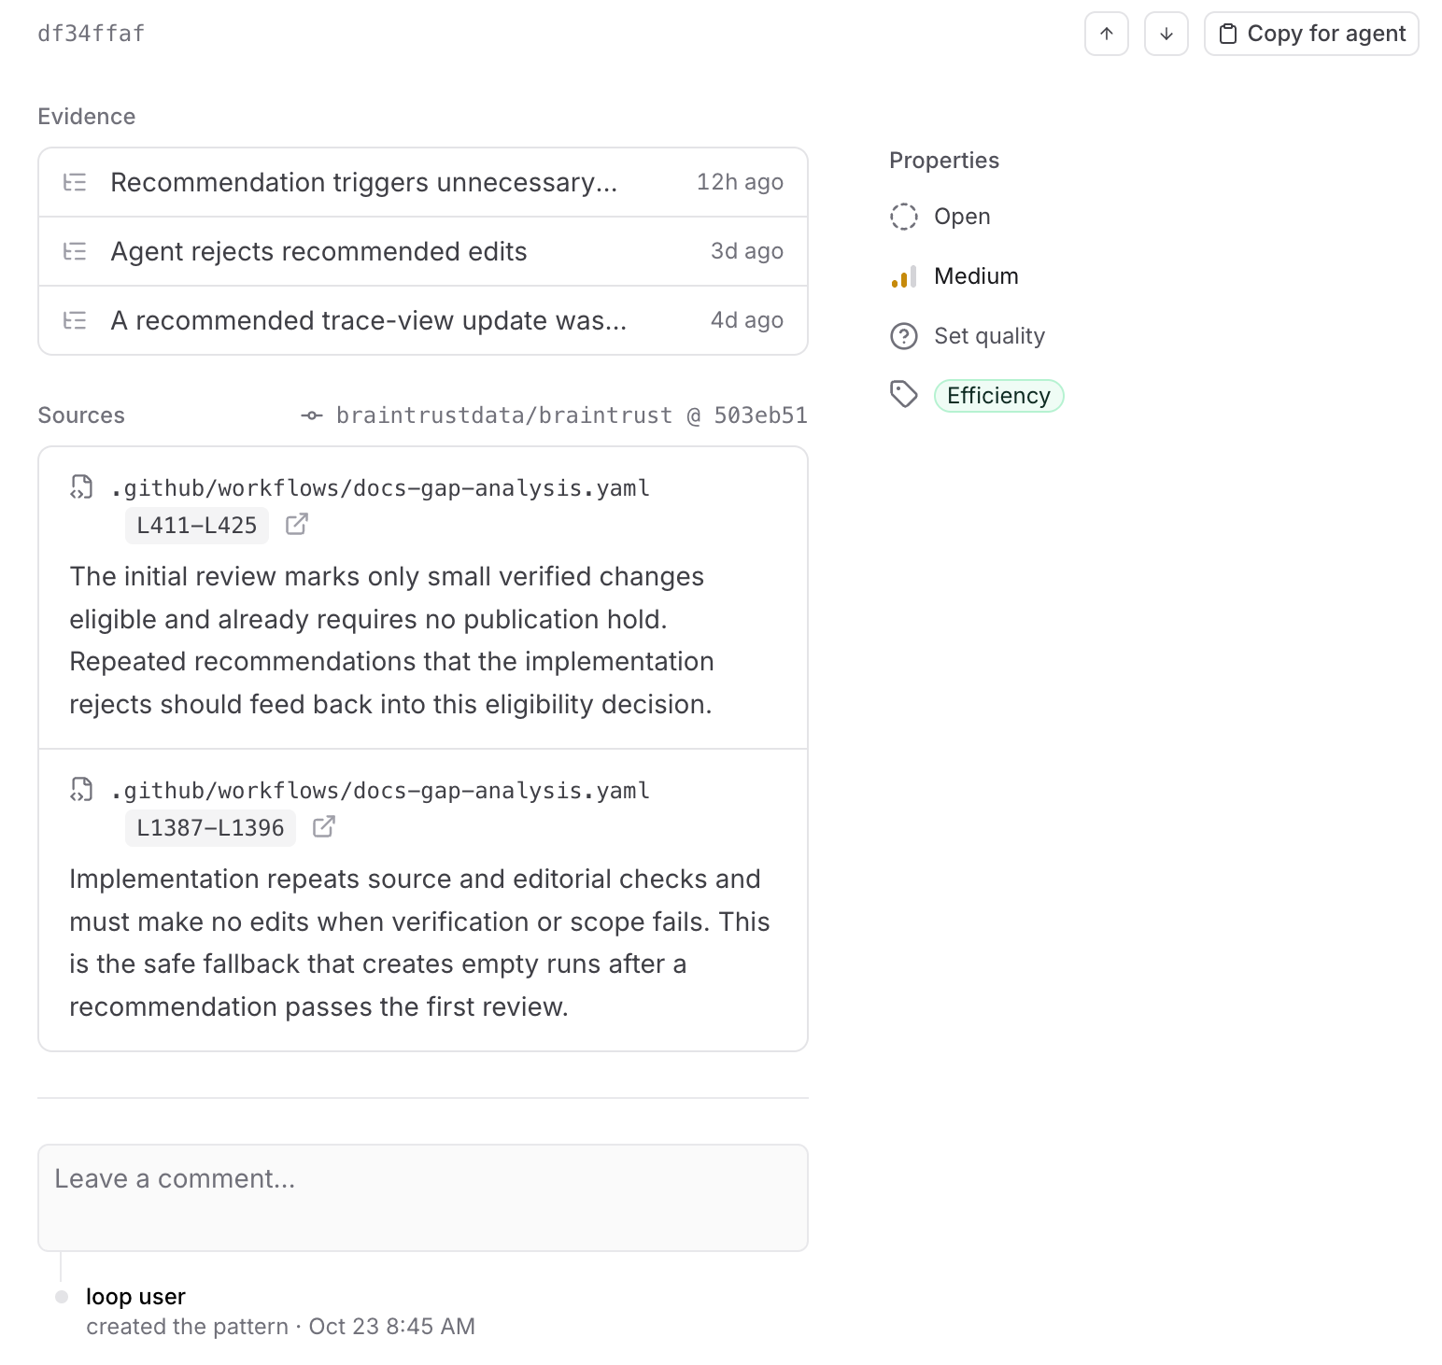Click the '3d ago' evidence timestamp

(x=747, y=251)
